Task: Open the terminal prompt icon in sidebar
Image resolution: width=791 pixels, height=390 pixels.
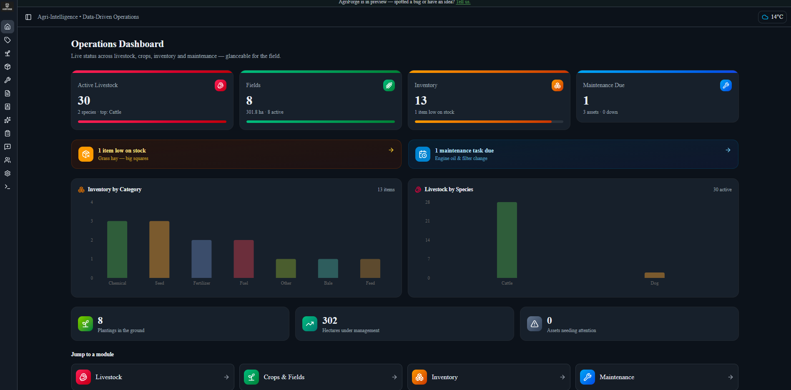Action: click(x=8, y=187)
